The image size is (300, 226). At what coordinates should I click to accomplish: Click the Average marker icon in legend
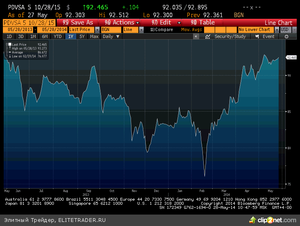[x=10, y=52]
